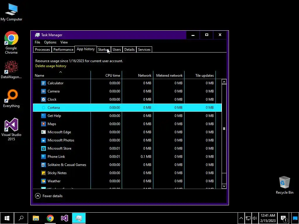Click the scrollbar up arrow
The image size is (299, 224).
click(224, 82)
